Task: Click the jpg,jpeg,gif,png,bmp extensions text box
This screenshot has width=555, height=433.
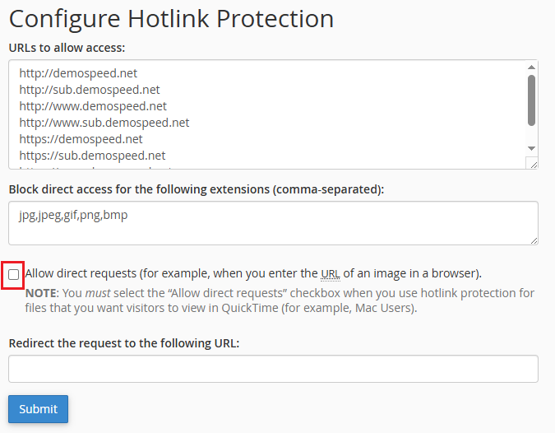Action: point(273,223)
